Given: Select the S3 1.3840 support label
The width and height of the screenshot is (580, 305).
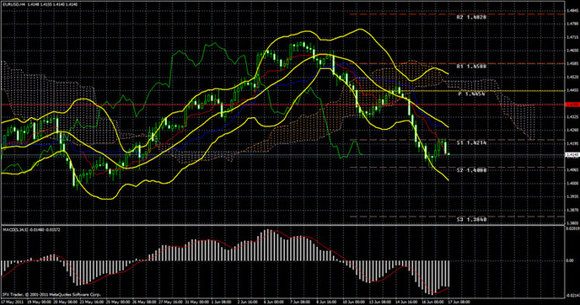Looking at the screenshot, I should [x=471, y=220].
